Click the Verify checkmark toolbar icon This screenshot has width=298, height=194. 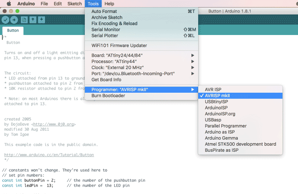[x=6, y=20]
